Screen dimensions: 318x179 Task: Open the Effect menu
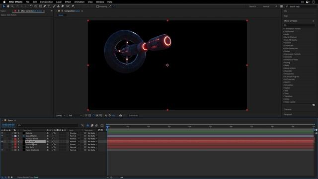pos(68,2)
